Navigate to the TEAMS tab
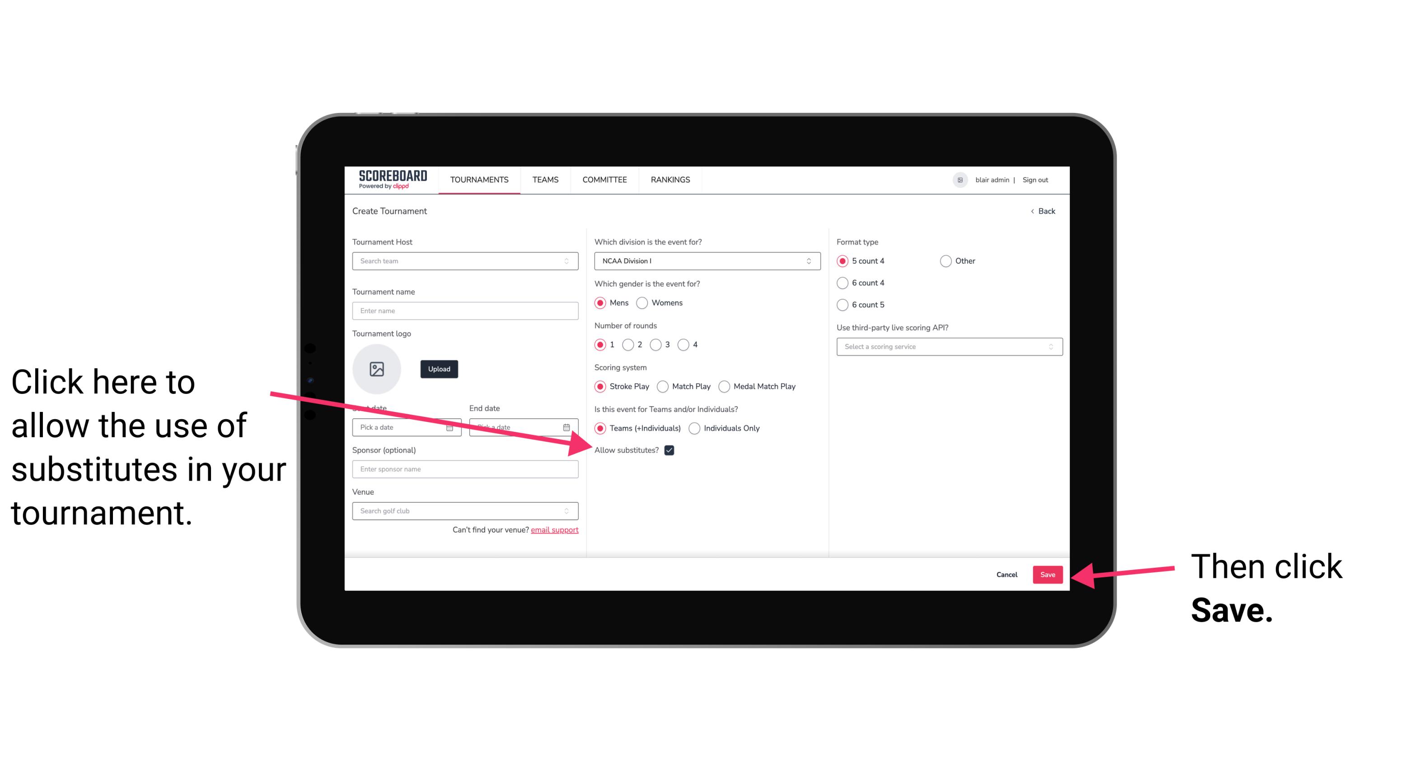1409x758 pixels. (544, 179)
